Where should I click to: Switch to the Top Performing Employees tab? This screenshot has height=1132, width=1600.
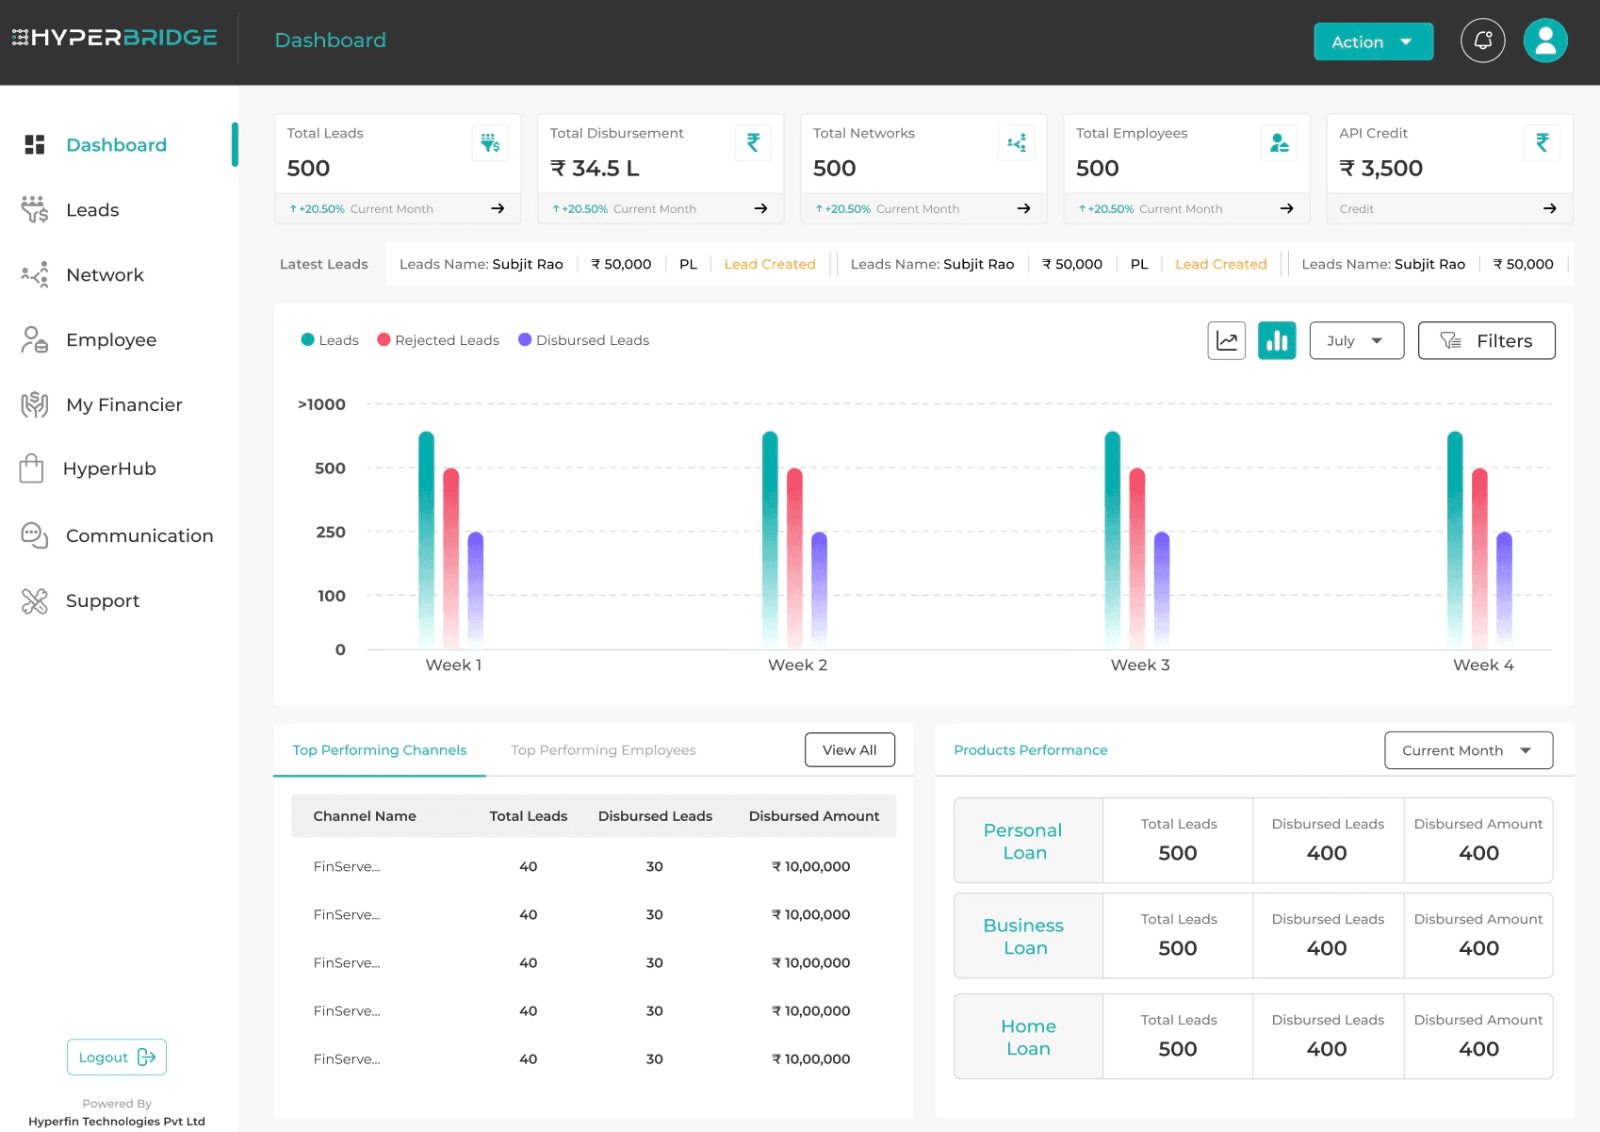pyautogui.click(x=602, y=749)
